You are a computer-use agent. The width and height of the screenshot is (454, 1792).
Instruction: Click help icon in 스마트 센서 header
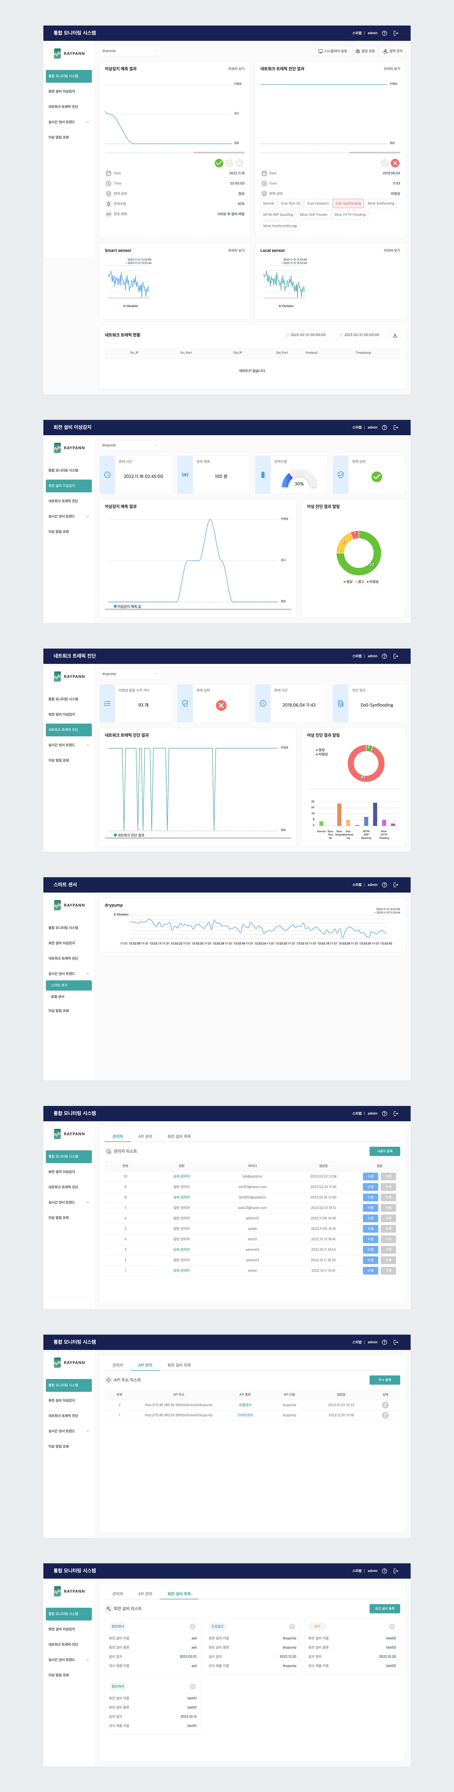pyautogui.click(x=384, y=885)
